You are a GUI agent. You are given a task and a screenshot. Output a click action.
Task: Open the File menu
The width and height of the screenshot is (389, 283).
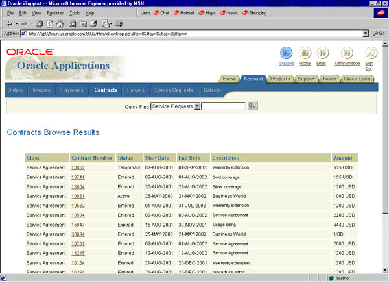10,13
